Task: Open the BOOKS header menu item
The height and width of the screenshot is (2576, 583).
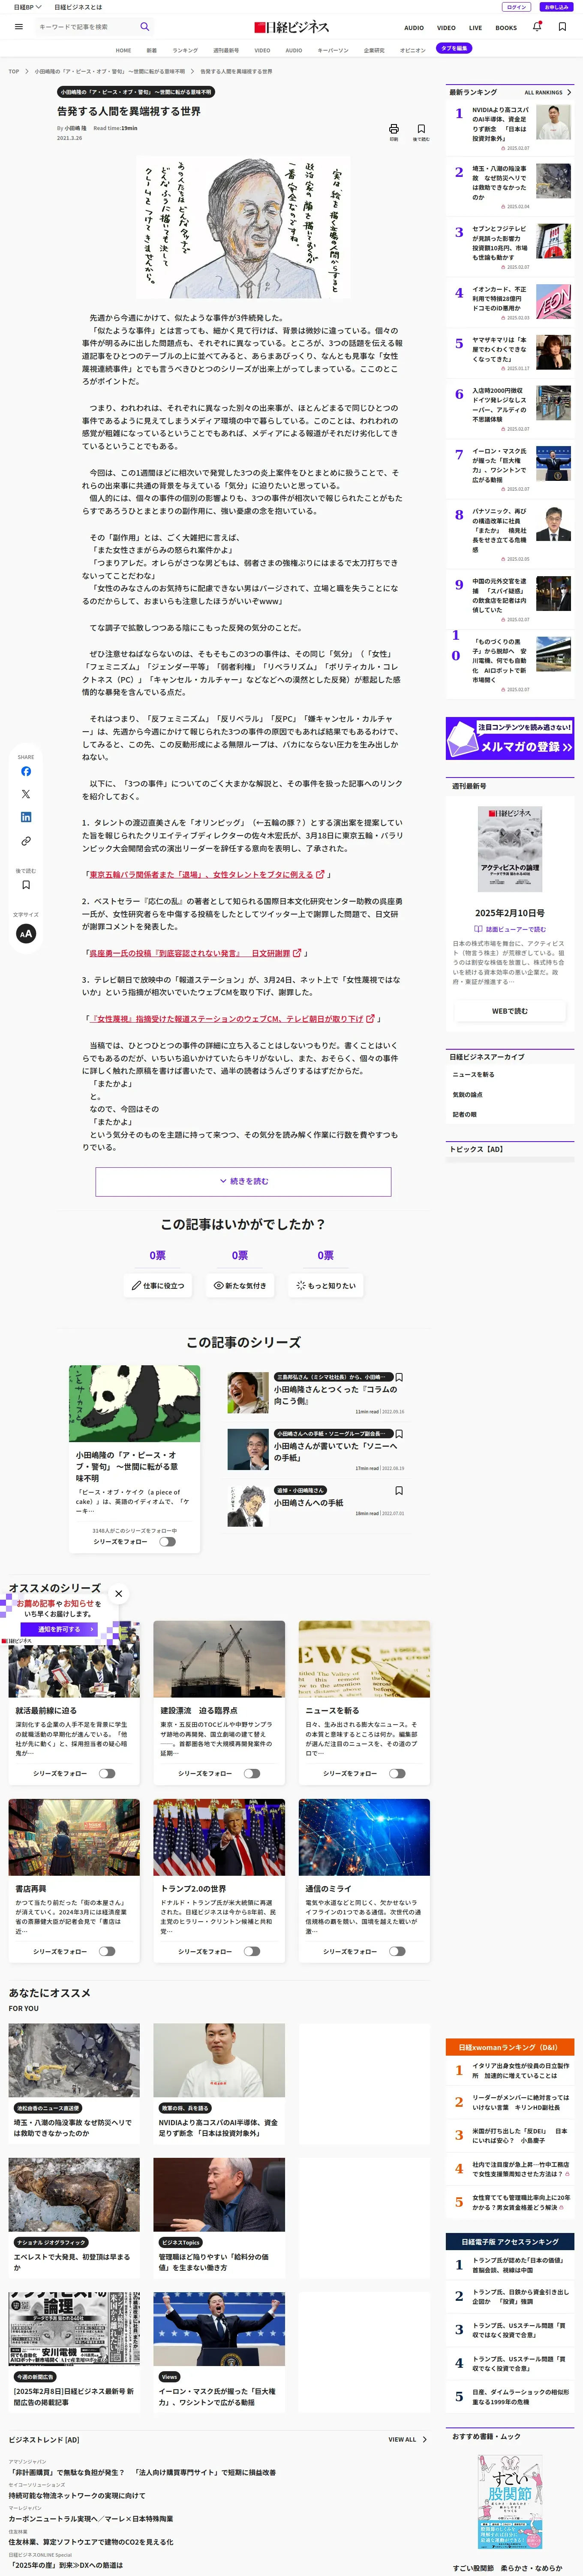Action: [506, 28]
